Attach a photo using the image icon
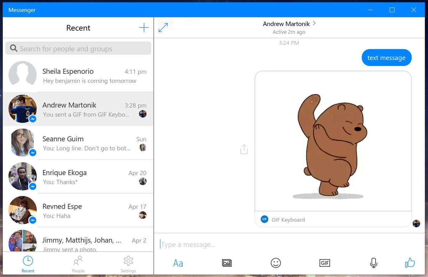Image resolution: width=428 pixels, height=277 pixels. (x=227, y=263)
